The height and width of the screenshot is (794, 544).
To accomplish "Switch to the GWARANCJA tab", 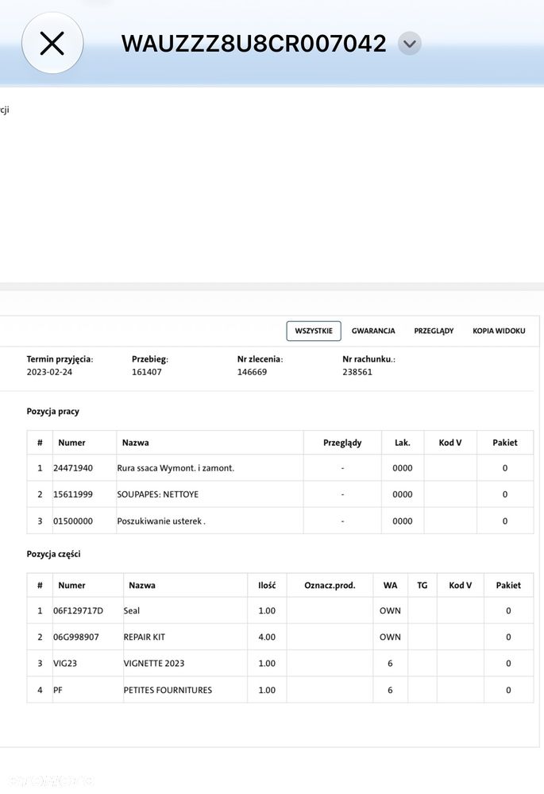I will coord(373,331).
